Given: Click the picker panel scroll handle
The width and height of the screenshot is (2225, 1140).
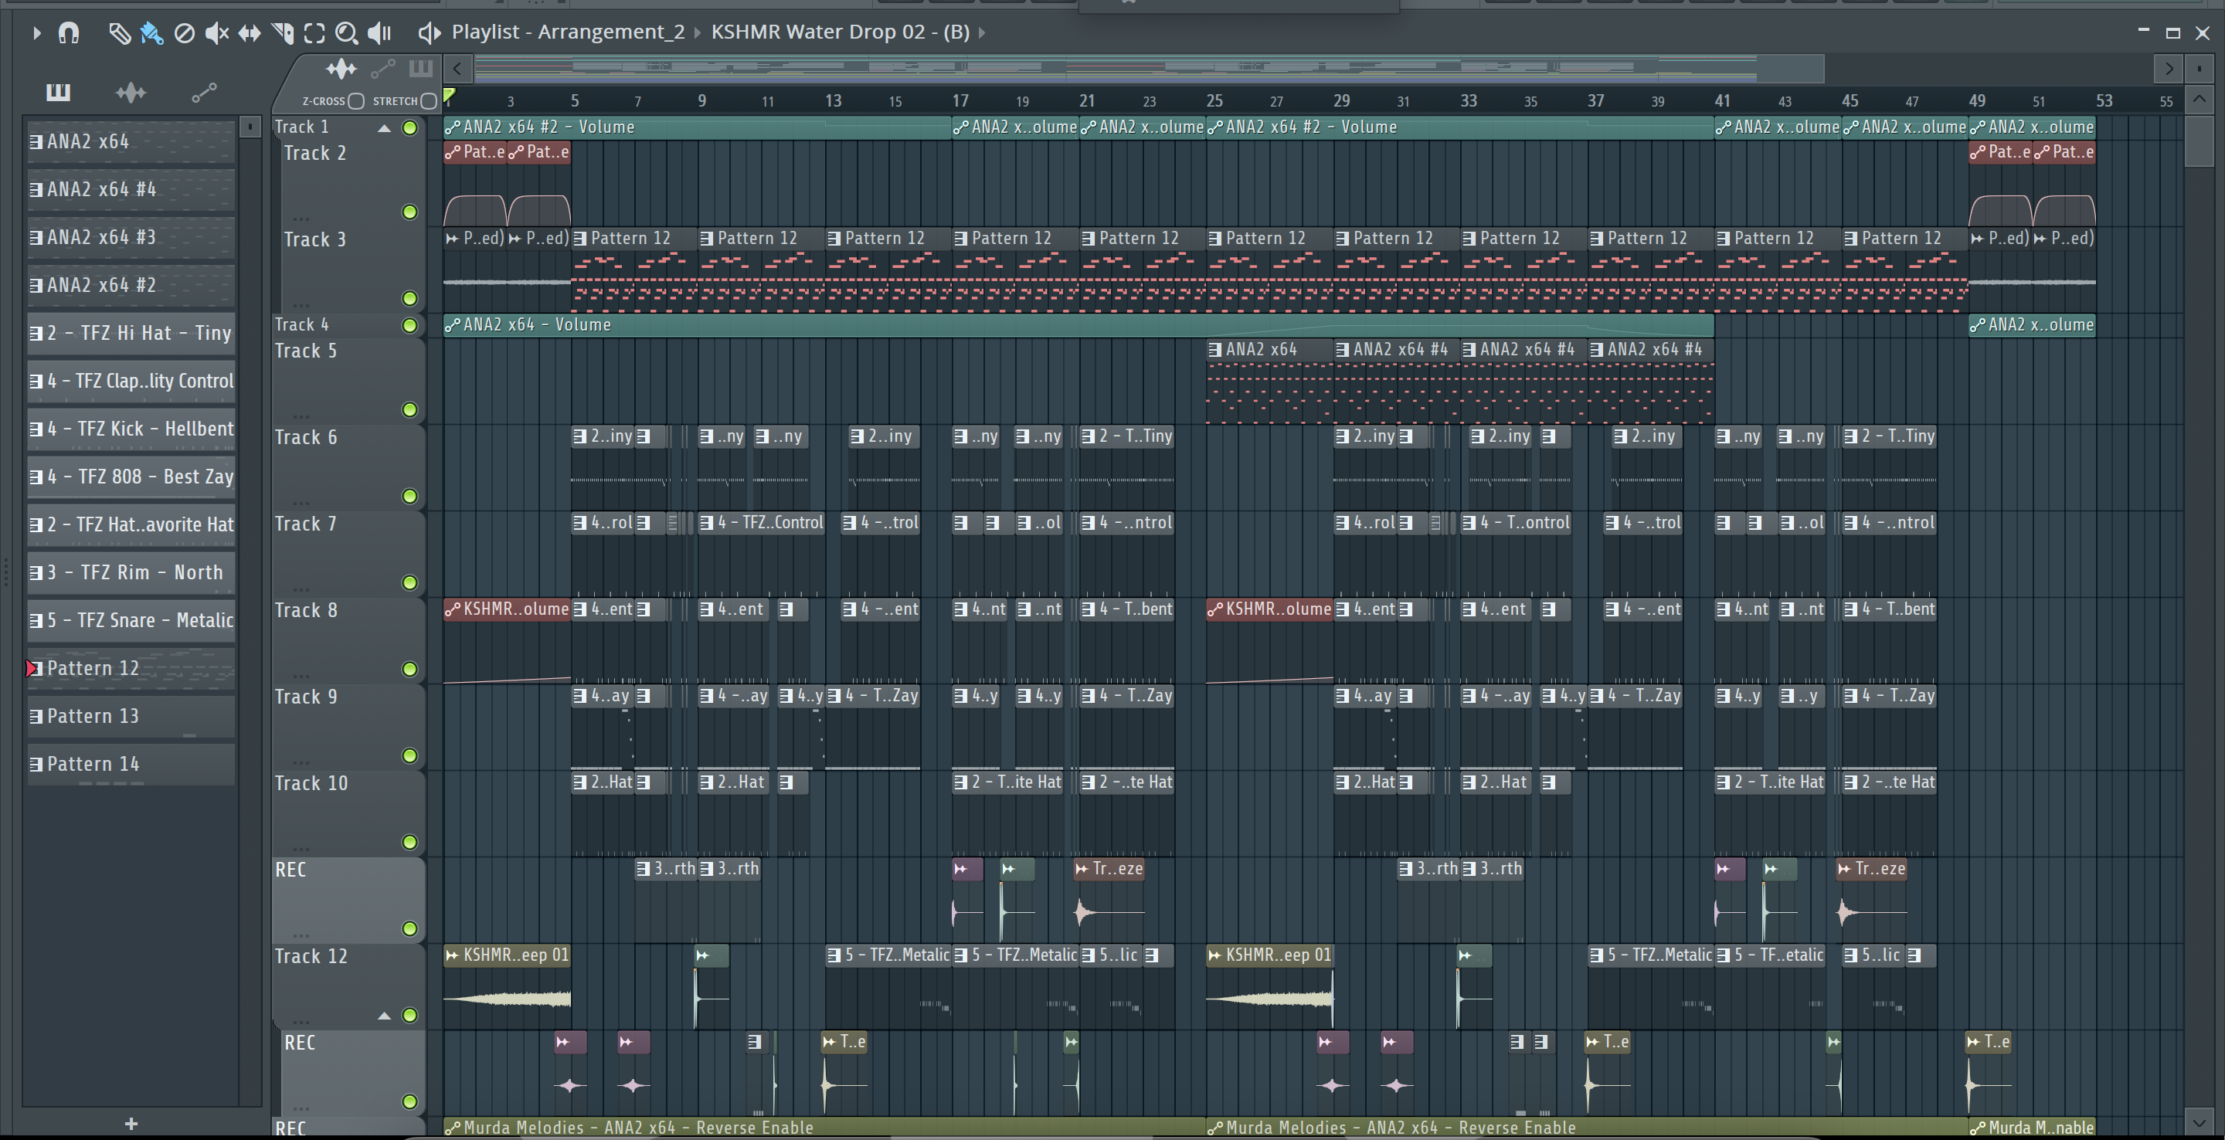Looking at the screenshot, I should point(250,127).
